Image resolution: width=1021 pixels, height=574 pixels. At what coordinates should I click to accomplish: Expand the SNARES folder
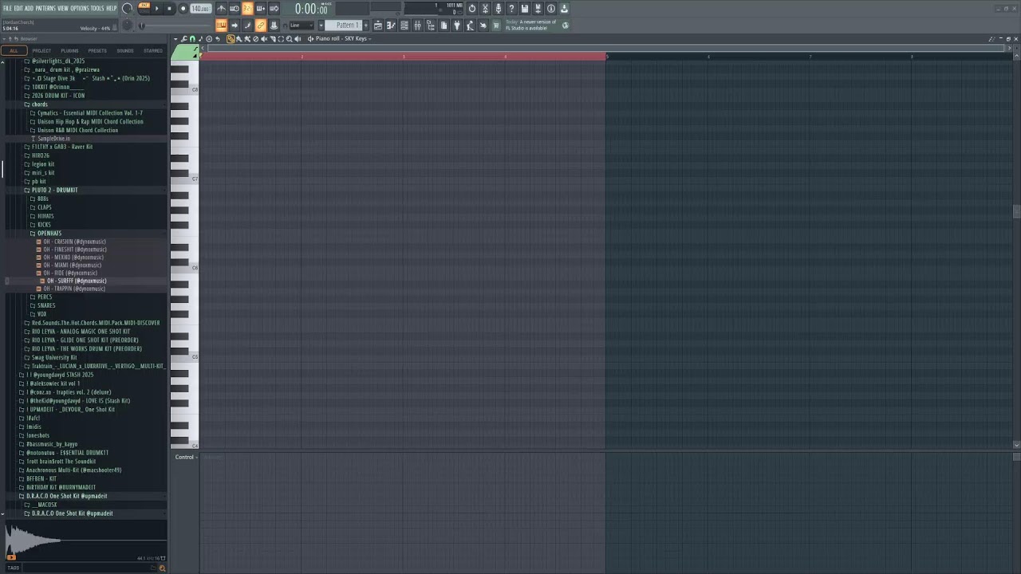pos(46,305)
